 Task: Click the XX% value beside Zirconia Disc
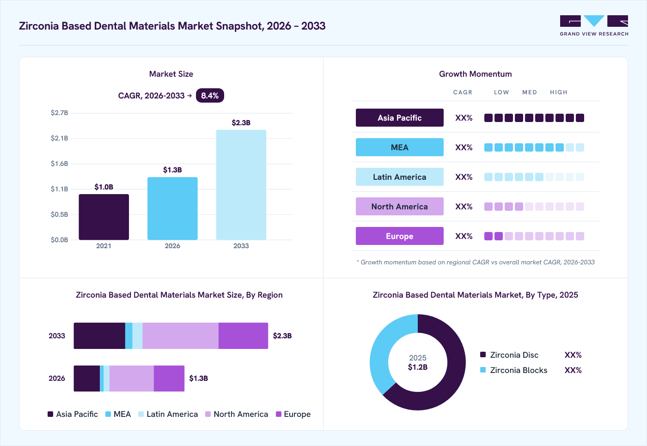573,355
